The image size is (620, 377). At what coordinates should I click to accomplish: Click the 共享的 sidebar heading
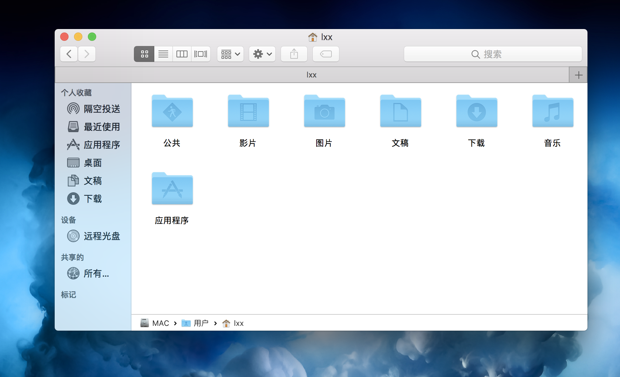tap(72, 257)
